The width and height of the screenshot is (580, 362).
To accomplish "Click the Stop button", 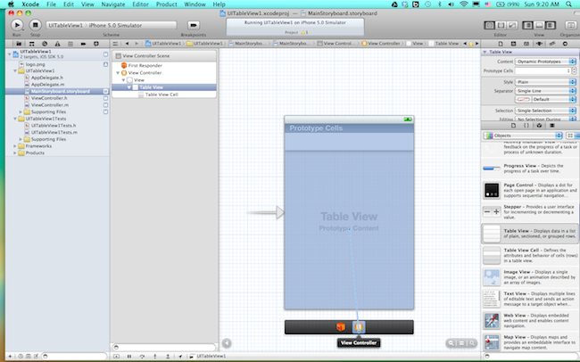I will coord(35,25).
